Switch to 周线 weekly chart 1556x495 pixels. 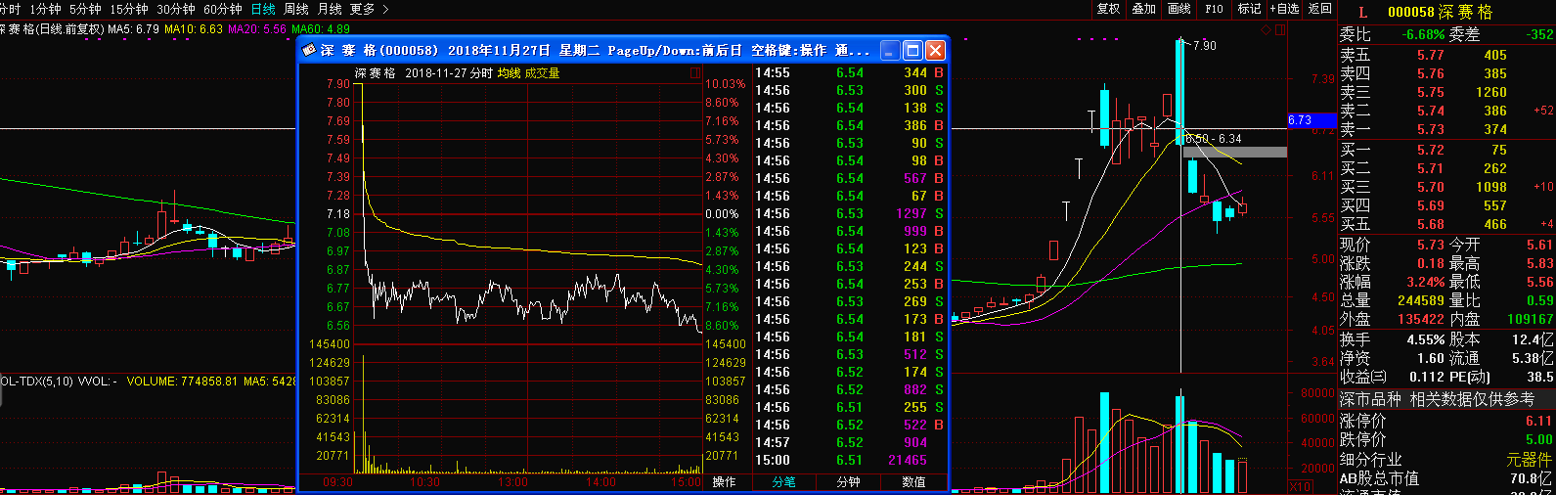coord(295,9)
